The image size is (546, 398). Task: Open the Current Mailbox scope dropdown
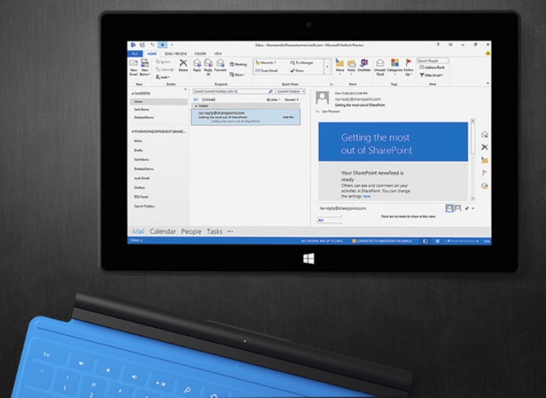[291, 92]
